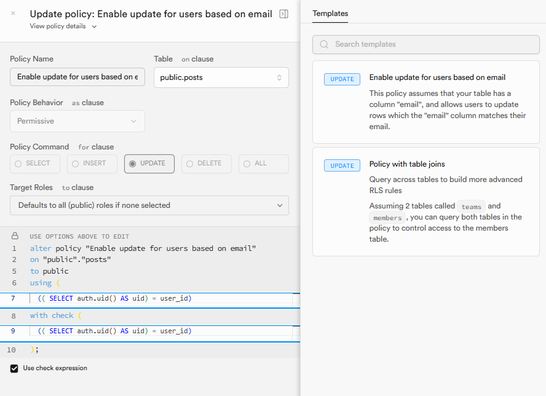The height and width of the screenshot is (396, 546).
Task: Click the View policy details link
Action: coord(57,26)
